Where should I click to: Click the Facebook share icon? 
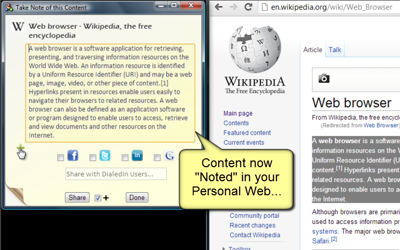coord(73,155)
